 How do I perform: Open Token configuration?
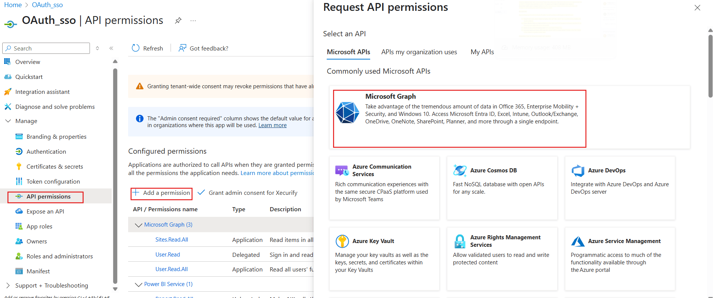click(53, 181)
